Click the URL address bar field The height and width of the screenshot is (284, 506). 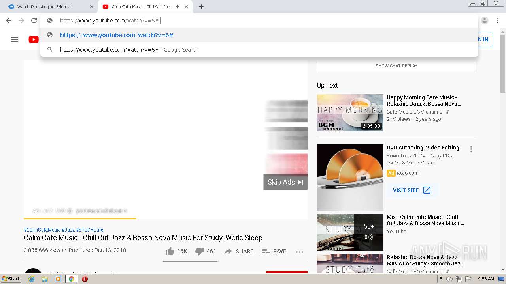click(x=259, y=21)
